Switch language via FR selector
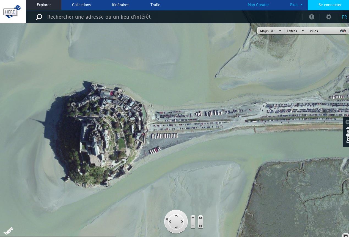Viewport: 349px width, 237px height. tap(344, 17)
